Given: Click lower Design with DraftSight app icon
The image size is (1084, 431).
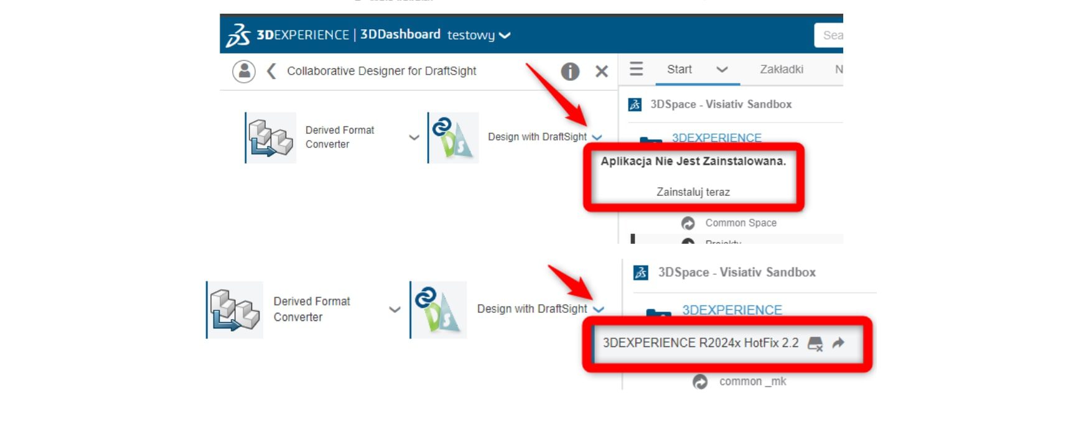Looking at the screenshot, I should point(439,310).
